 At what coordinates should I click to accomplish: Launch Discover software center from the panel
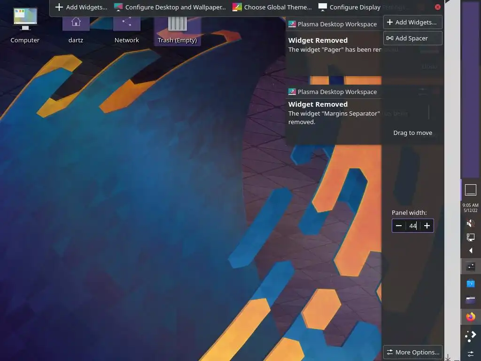(x=471, y=283)
